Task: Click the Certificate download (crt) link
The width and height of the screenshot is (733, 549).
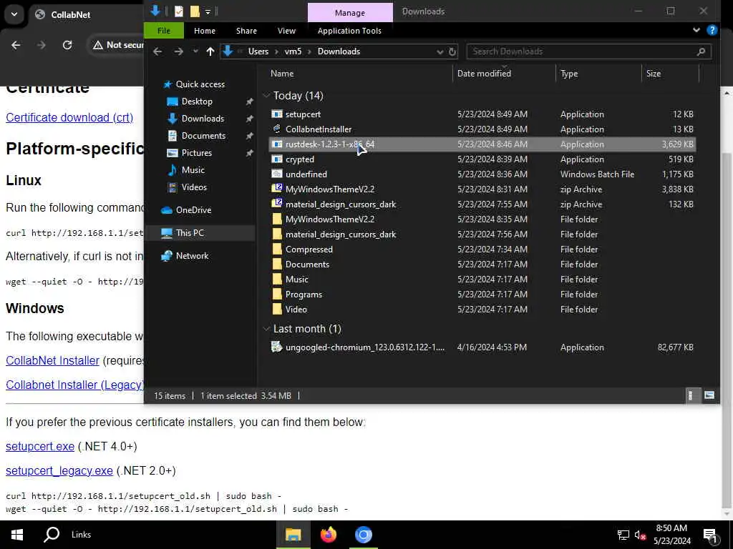Action: 69,117
